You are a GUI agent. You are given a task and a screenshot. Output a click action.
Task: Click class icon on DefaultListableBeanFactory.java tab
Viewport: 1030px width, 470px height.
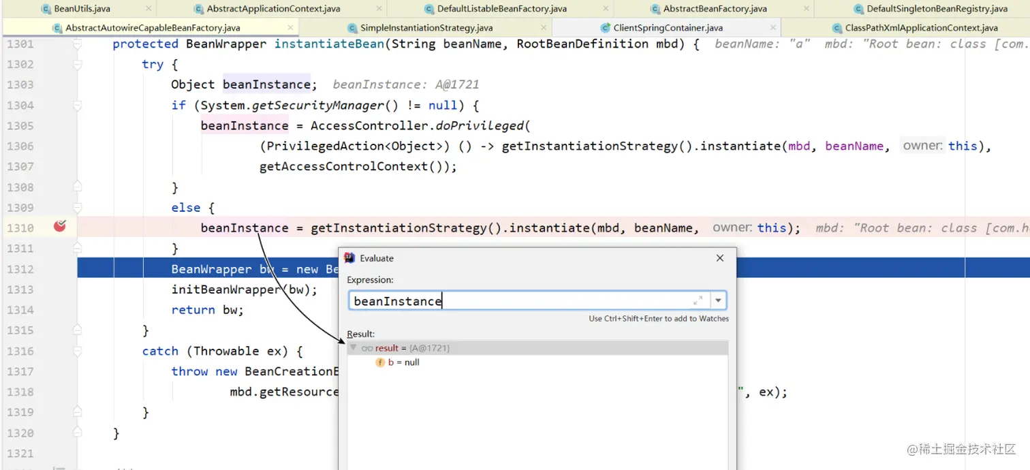coord(429,9)
